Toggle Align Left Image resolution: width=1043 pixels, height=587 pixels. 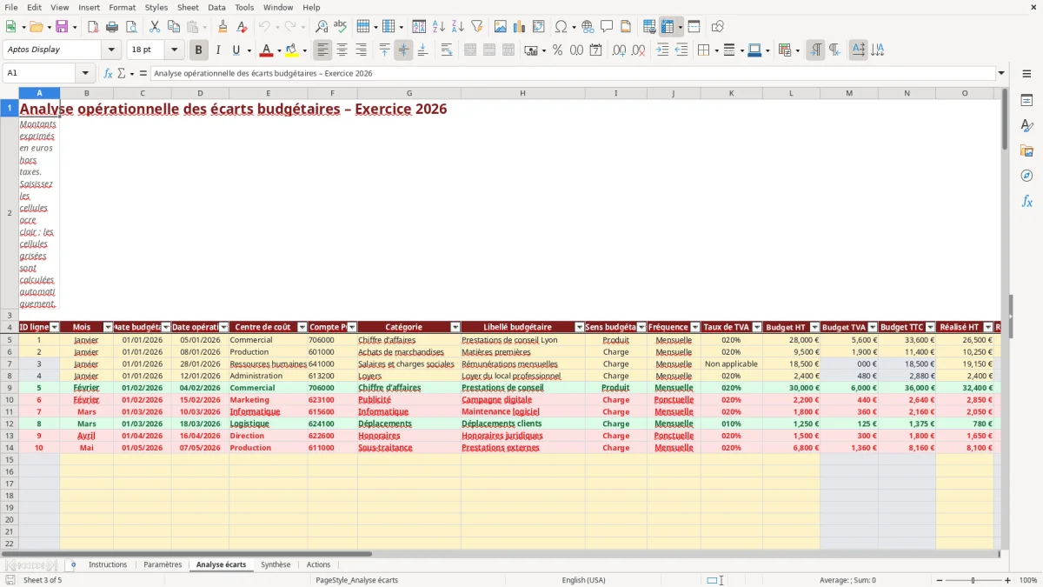[322, 50]
